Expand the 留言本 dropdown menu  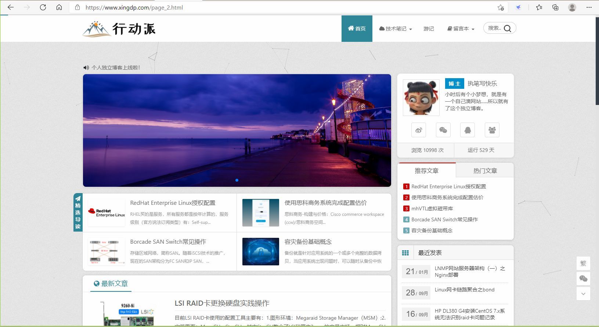[461, 29]
